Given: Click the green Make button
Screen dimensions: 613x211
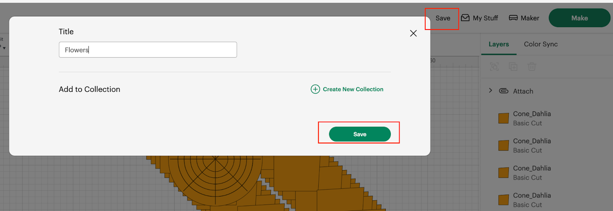Looking at the screenshot, I should [579, 18].
